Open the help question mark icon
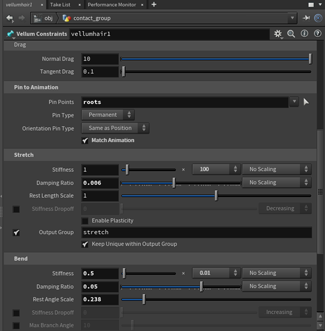The height and width of the screenshot is (331, 325). [x=317, y=34]
